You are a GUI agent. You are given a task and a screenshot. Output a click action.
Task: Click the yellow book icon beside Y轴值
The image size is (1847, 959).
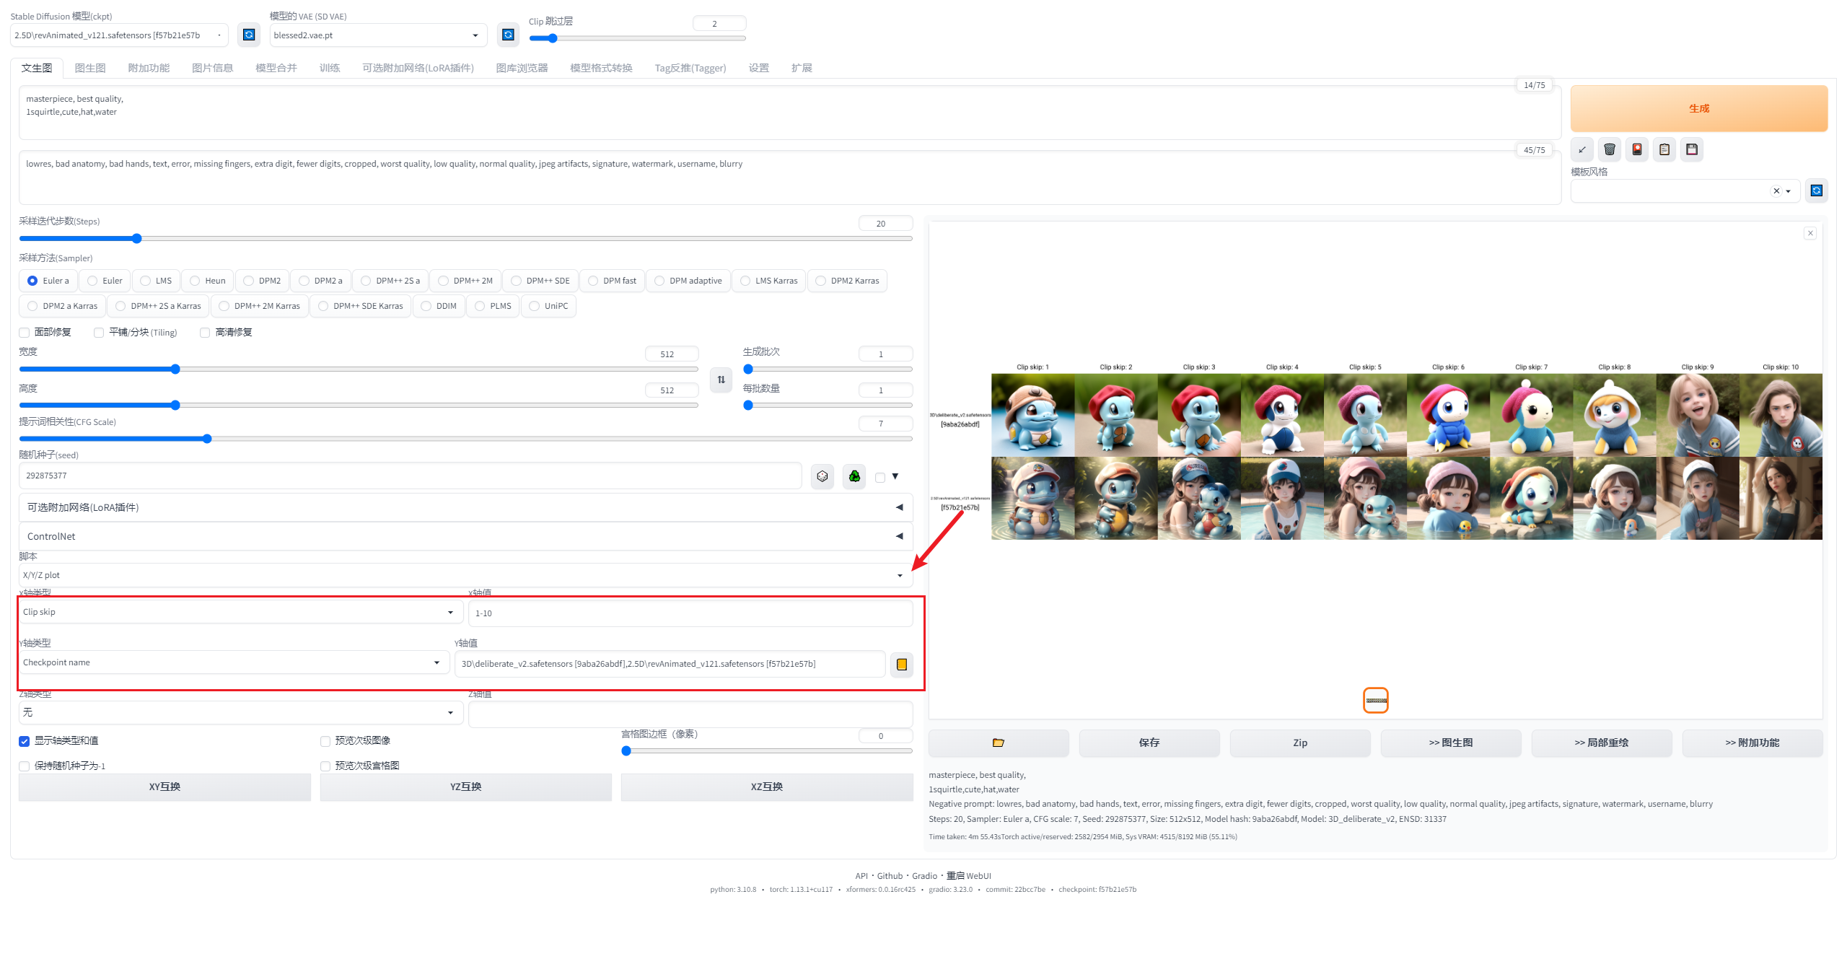click(901, 665)
